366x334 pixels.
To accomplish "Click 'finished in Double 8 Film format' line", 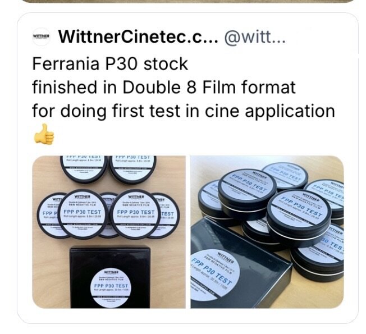I will click(164, 88).
